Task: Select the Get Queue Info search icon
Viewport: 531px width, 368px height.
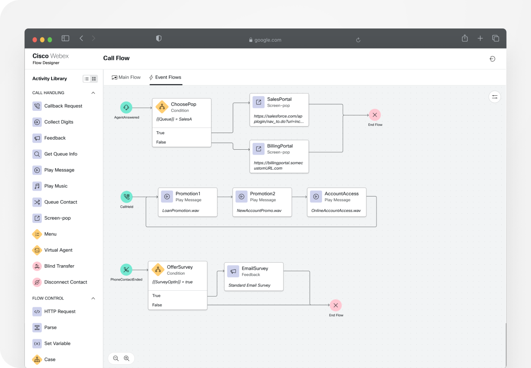Action: tap(37, 154)
